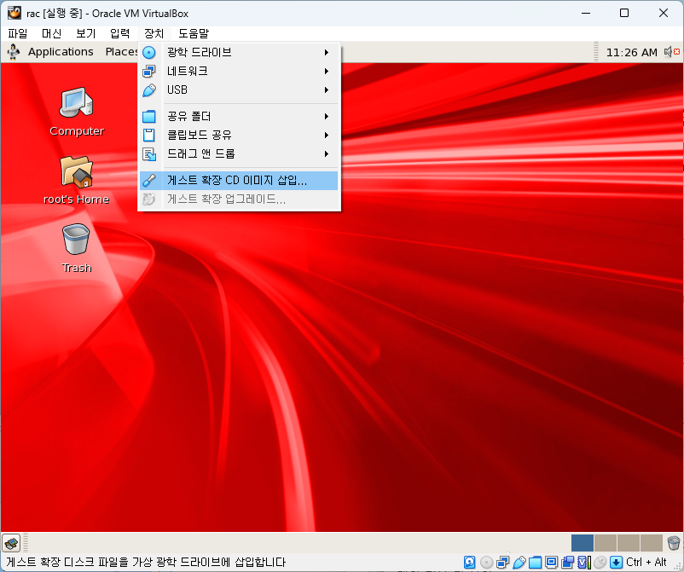Click the optical drive status bar icon
Screen dimensions: 684x572
click(486, 563)
